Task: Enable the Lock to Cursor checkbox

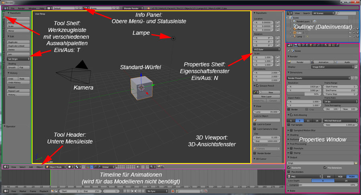Action: [x=255, y=124]
